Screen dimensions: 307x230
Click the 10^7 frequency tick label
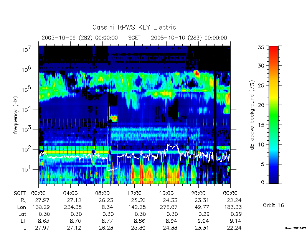[x=27, y=49]
